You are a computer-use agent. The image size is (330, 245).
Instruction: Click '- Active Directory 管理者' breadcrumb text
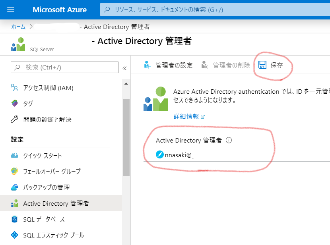pyautogui.click(x=115, y=27)
